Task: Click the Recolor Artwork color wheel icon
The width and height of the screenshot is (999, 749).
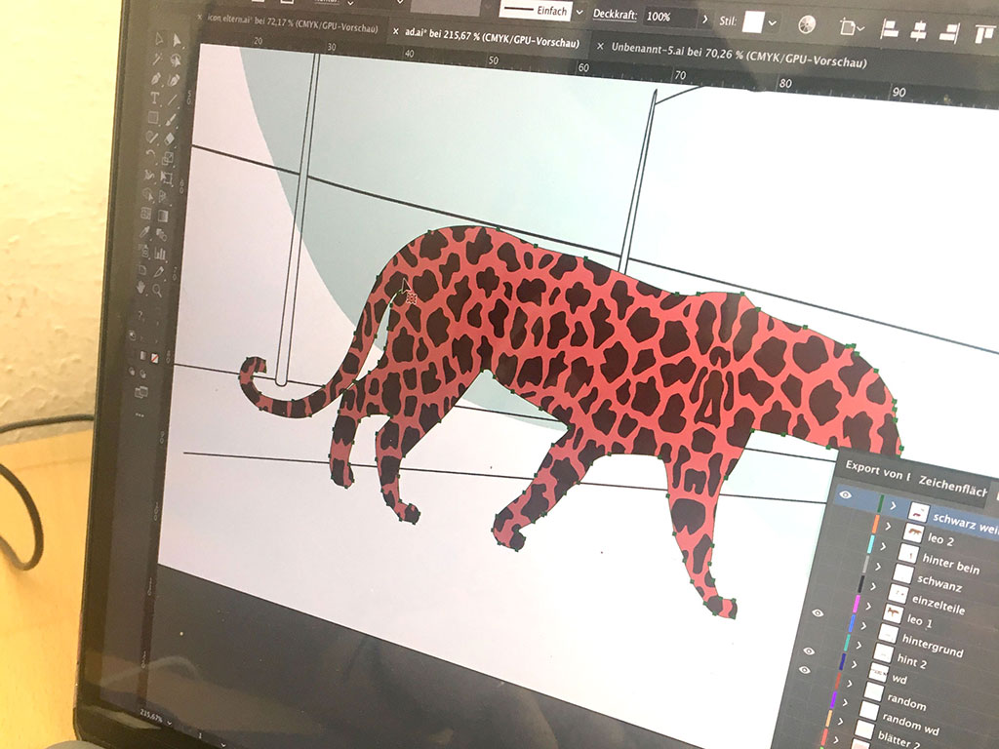Action: tap(807, 24)
